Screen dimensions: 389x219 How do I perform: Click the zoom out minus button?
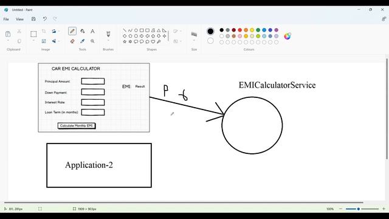(340, 209)
